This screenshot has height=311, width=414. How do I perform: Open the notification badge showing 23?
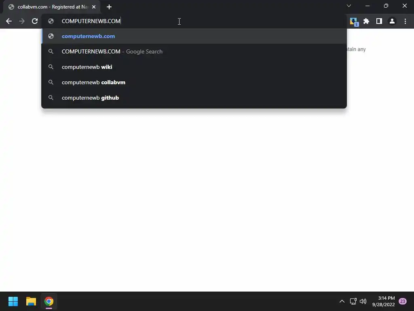click(403, 301)
